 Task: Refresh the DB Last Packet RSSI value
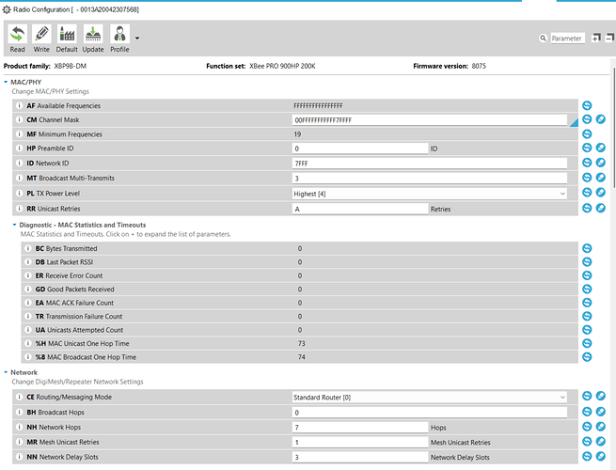pyautogui.click(x=587, y=262)
